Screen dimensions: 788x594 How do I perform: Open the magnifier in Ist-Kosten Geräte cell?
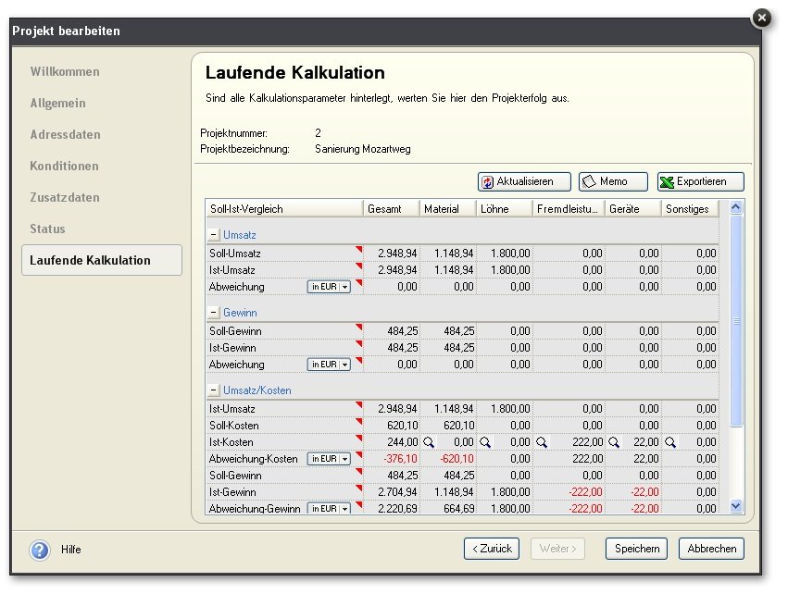pos(614,442)
